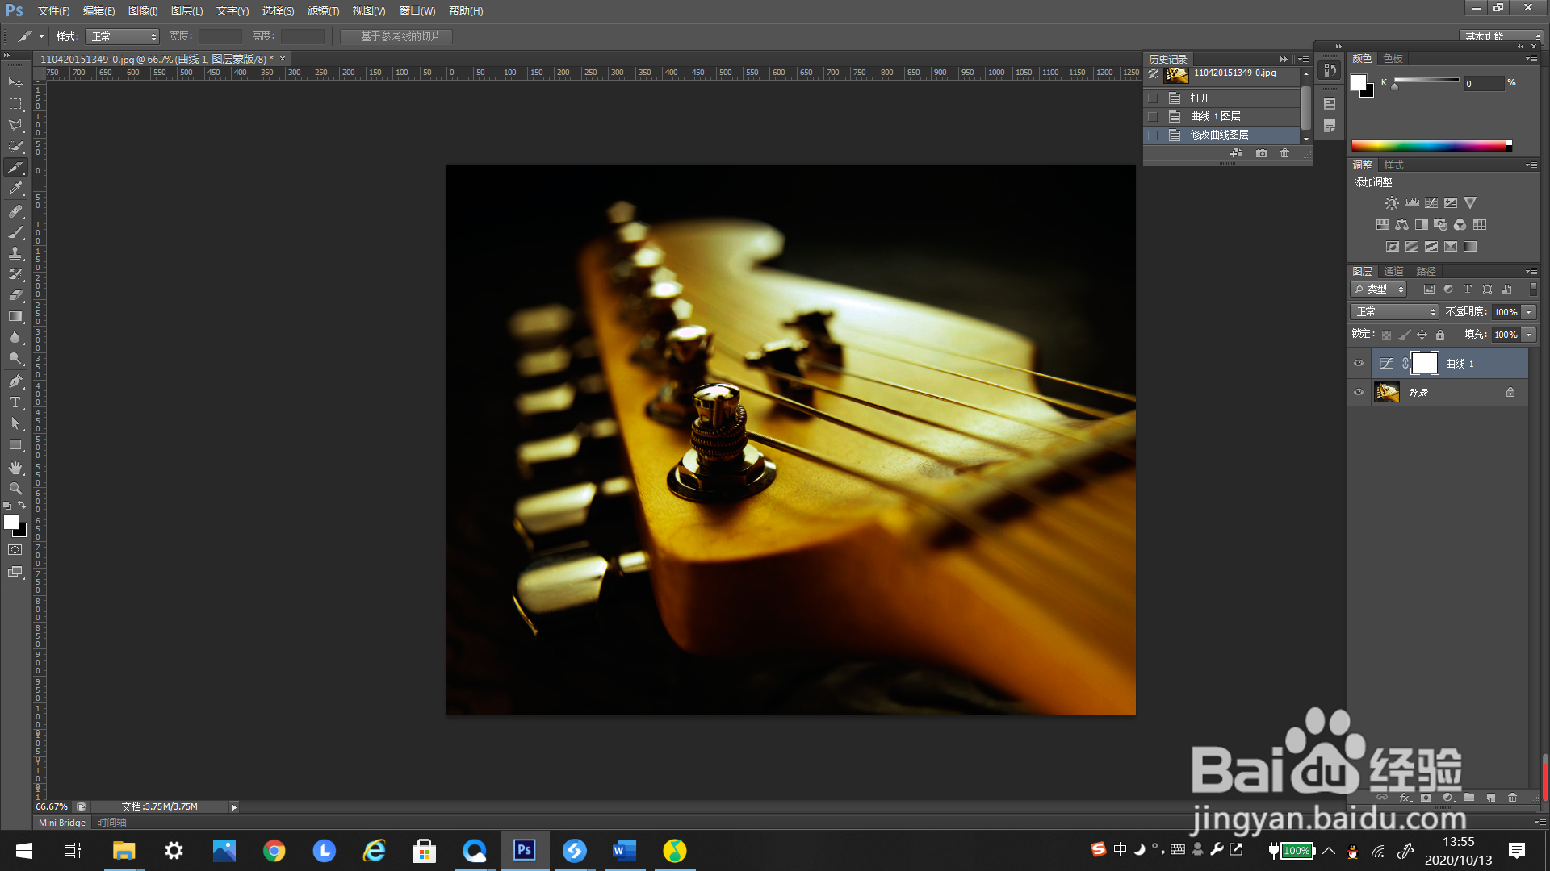Image resolution: width=1550 pixels, height=871 pixels.
Task: Click the Curves adjustment icon
Action: [x=1431, y=203]
